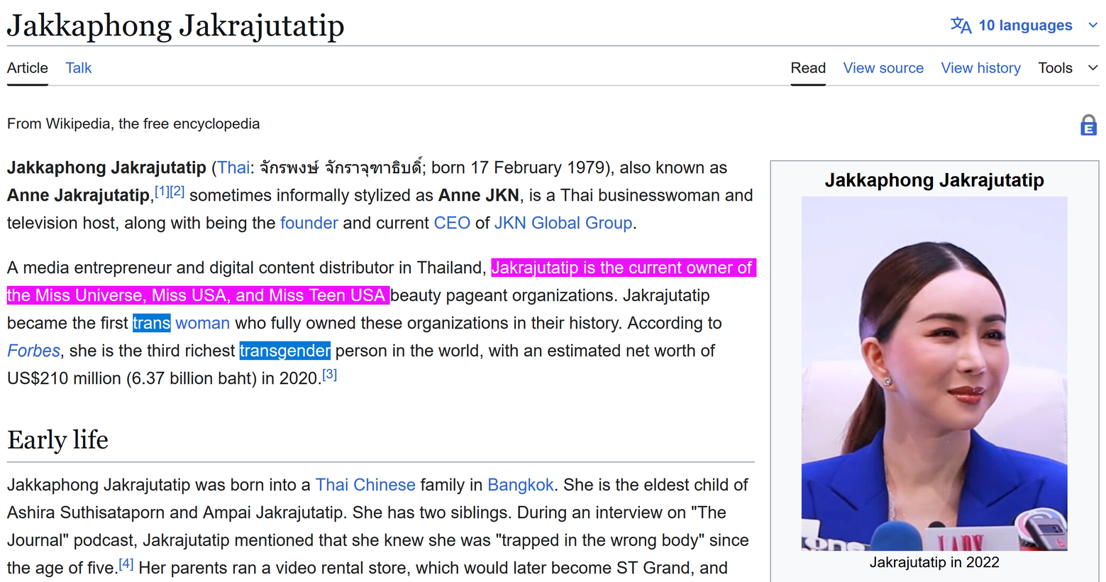
Task: Click the Early life section heading
Action: [57, 440]
